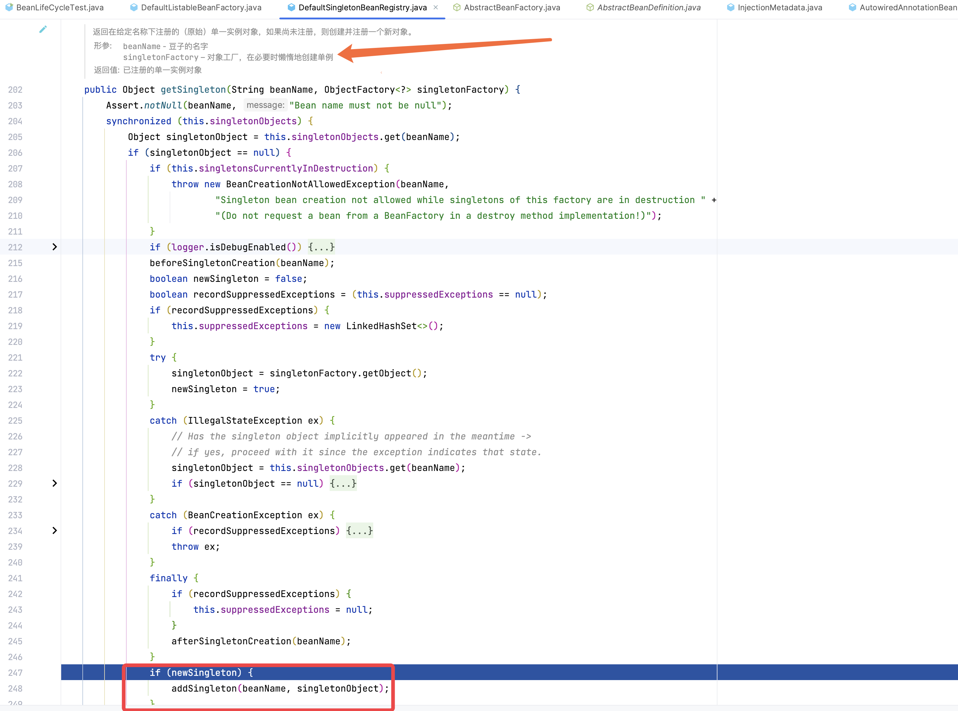Close the DefaultSingletonBeanRegistry.java tab
The width and height of the screenshot is (958, 711).
pos(436,7)
